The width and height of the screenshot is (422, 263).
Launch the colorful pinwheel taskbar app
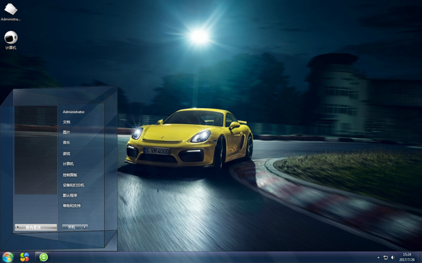[x=25, y=257]
